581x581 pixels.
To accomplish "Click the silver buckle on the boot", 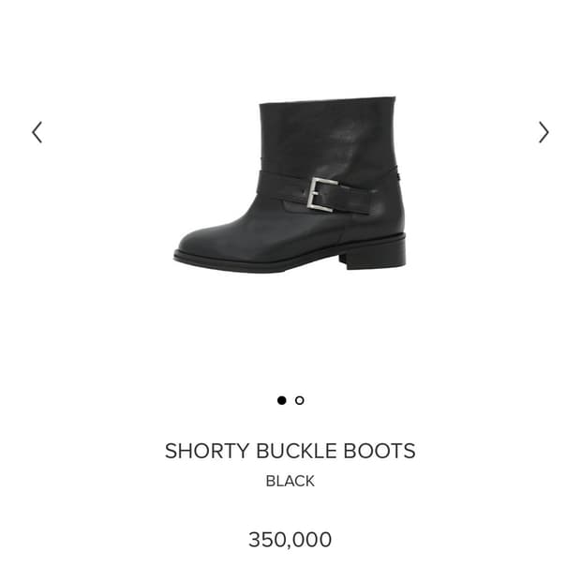I will (x=321, y=195).
